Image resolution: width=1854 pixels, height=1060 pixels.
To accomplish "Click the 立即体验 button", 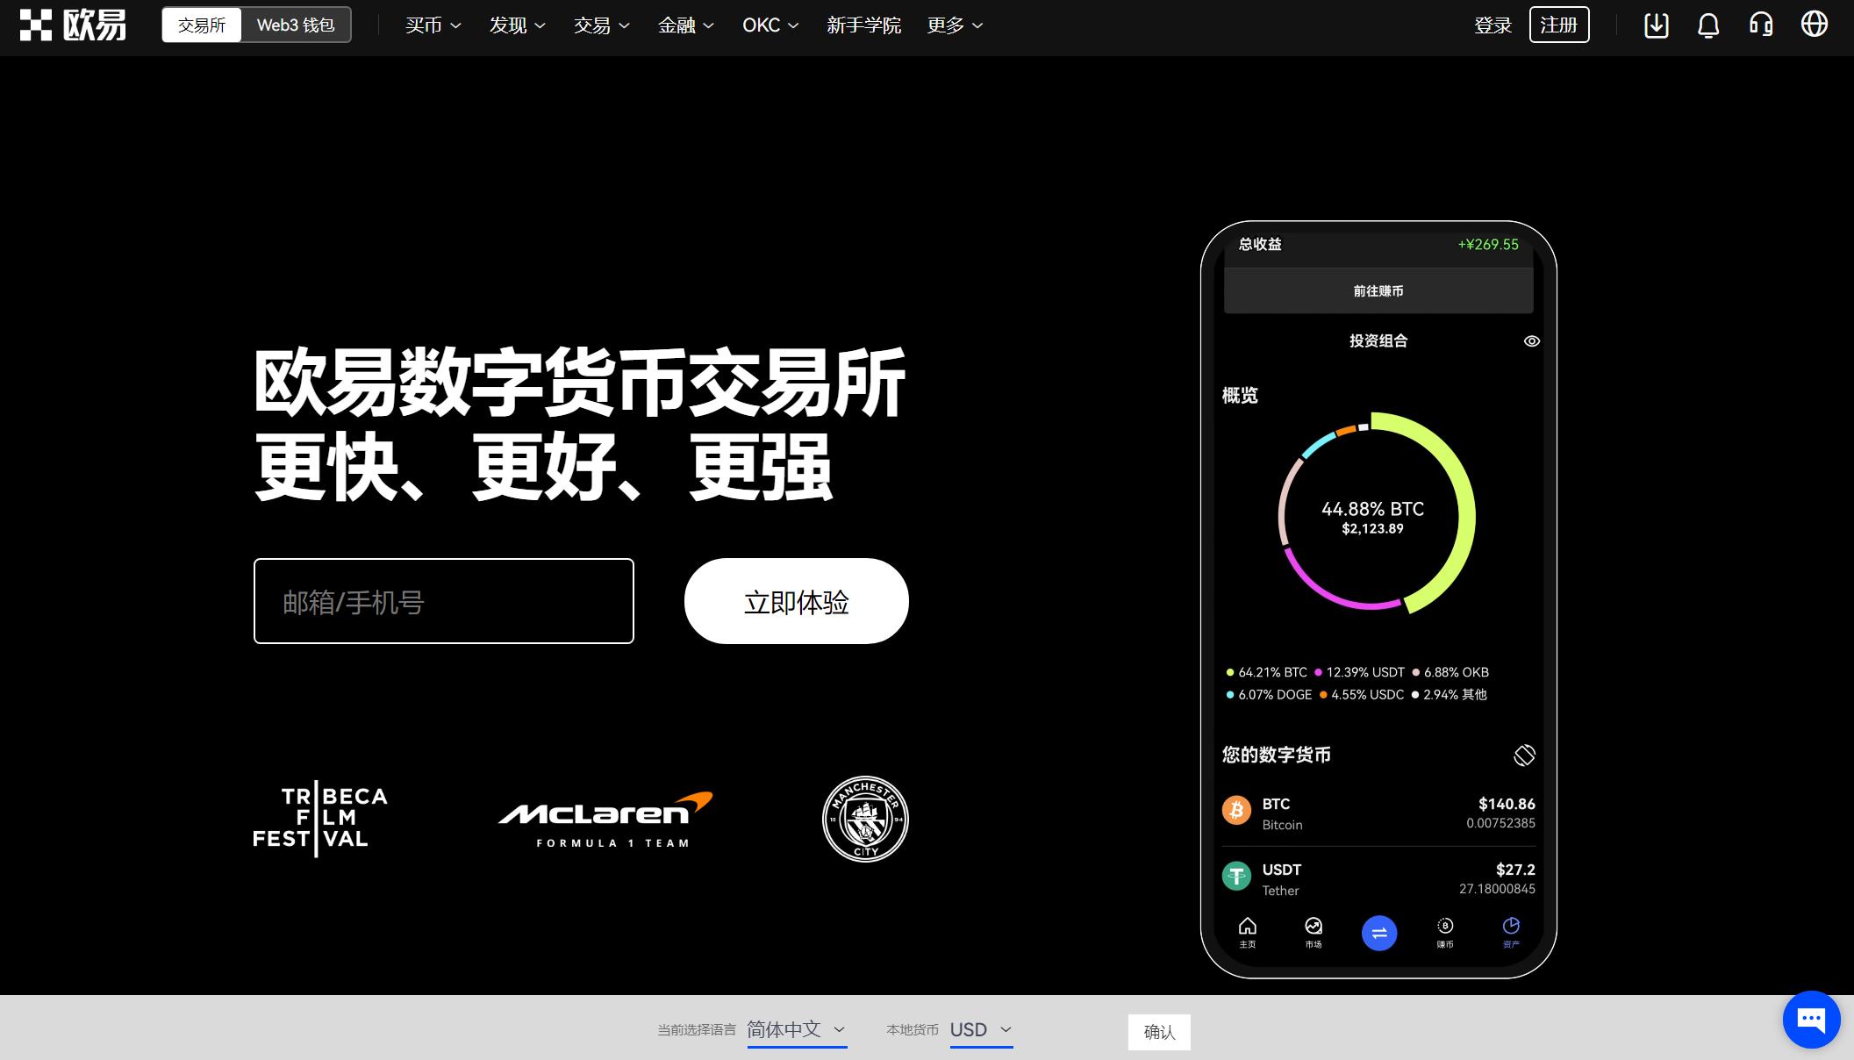I will 796,601.
